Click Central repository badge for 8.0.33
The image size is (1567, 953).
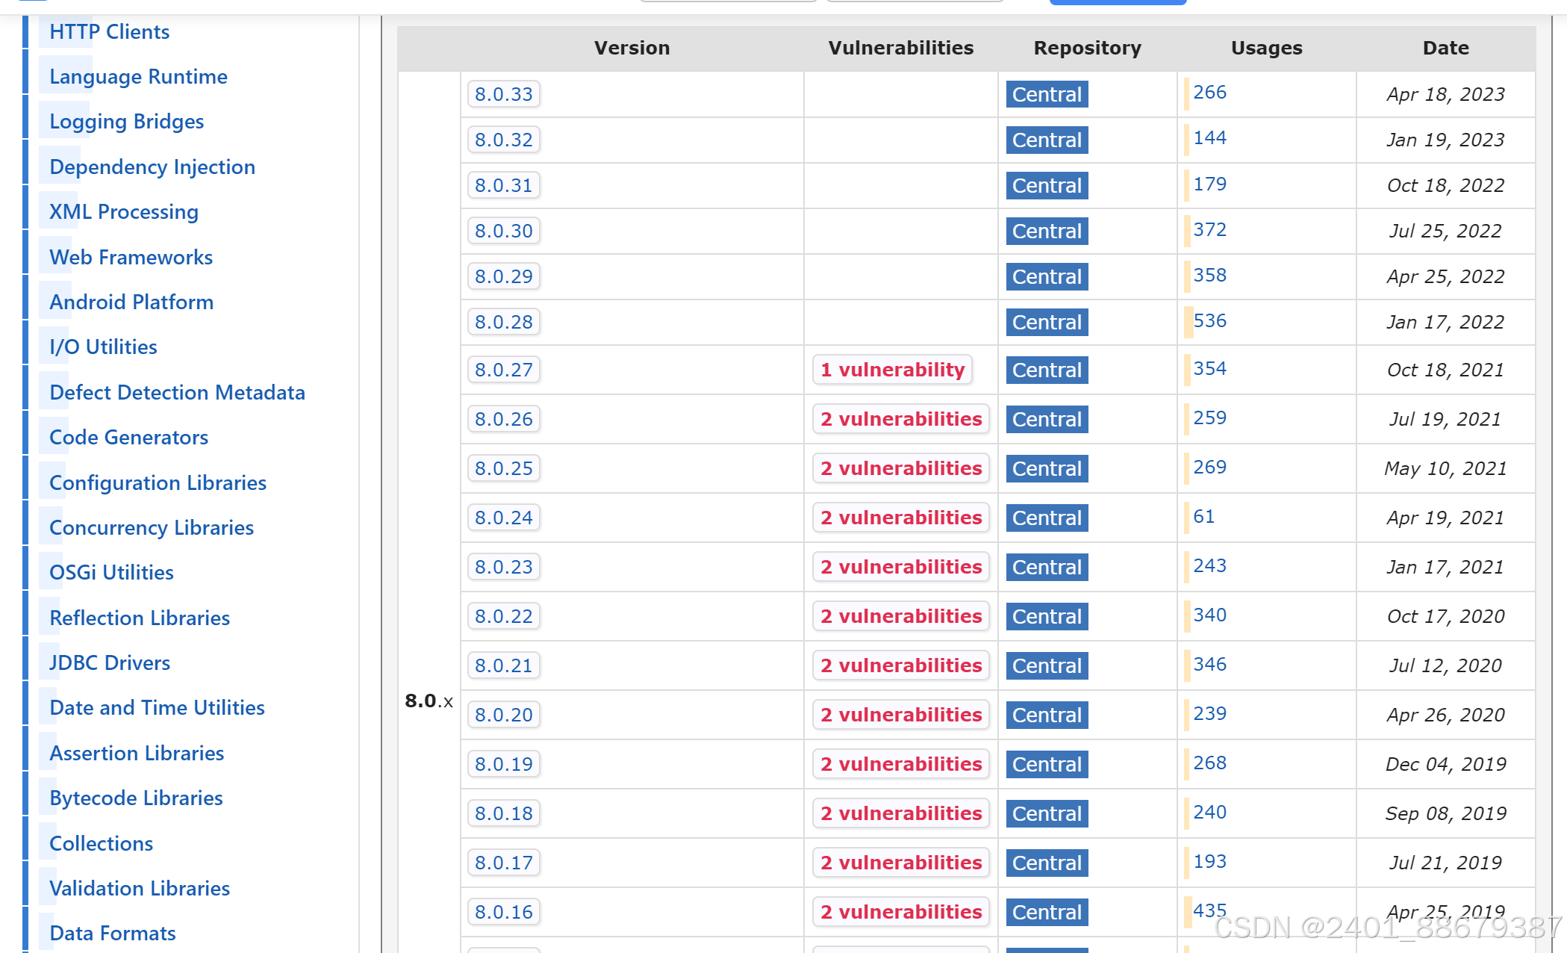click(x=1046, y=94)
